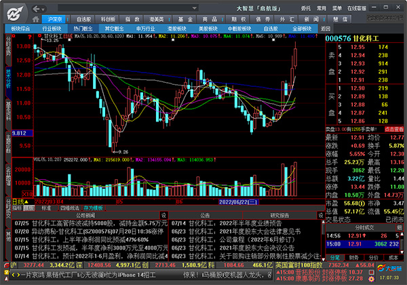Click the 返回 return button

click(326, 28)
